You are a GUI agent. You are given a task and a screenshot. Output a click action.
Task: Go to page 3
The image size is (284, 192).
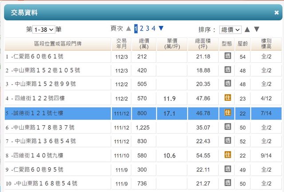pos(147,29)
